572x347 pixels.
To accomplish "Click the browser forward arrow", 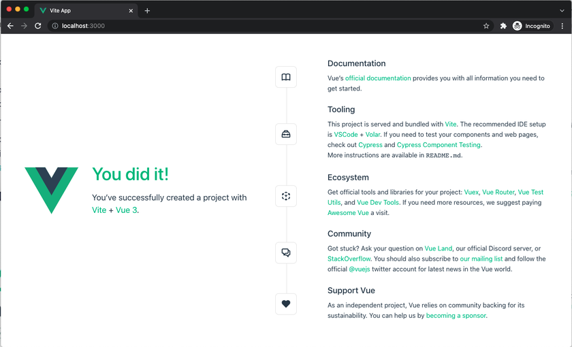I will coord(24,26).
